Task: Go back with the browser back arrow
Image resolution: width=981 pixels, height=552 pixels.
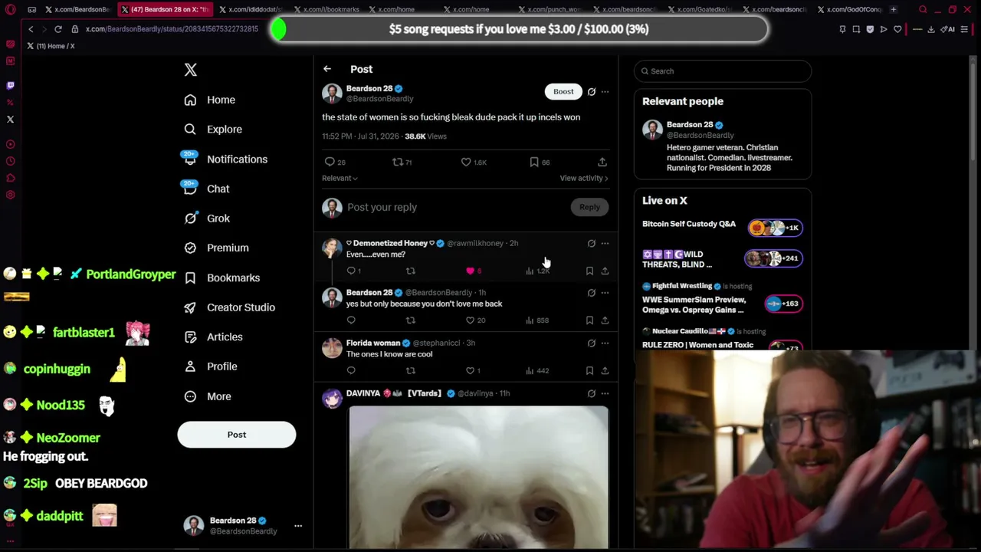Action: click(x=31, y=29)
